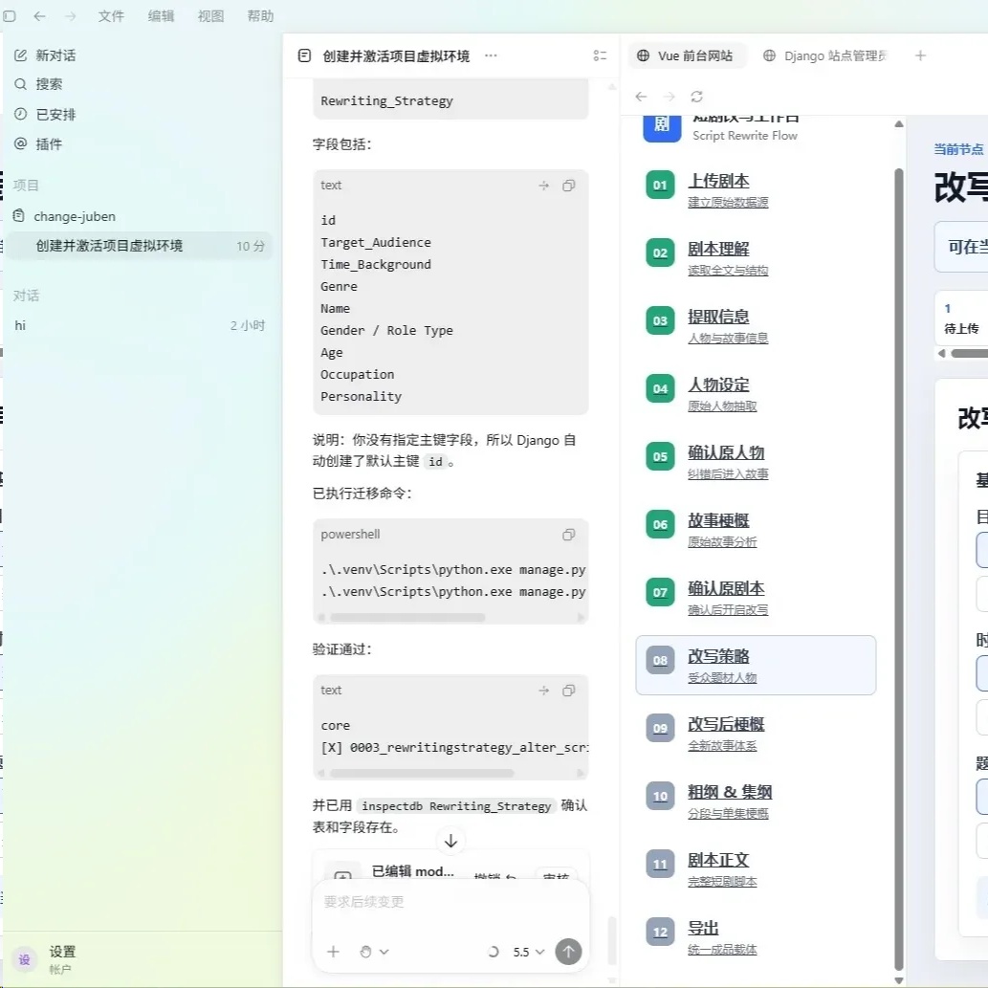Image resolution: width=988 pixels, height=988 pixels.
Task: Open the conversation title ellipsis menu
Action: [491, 55]
